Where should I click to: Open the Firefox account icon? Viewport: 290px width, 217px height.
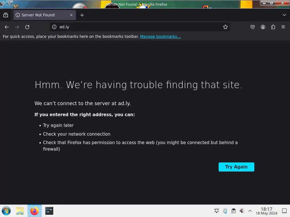click(263, 27)
